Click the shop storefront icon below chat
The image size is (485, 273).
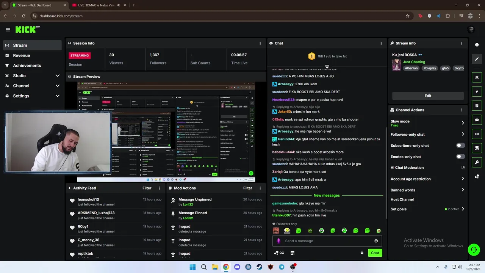pyautogui.click(x=292, y=253)
